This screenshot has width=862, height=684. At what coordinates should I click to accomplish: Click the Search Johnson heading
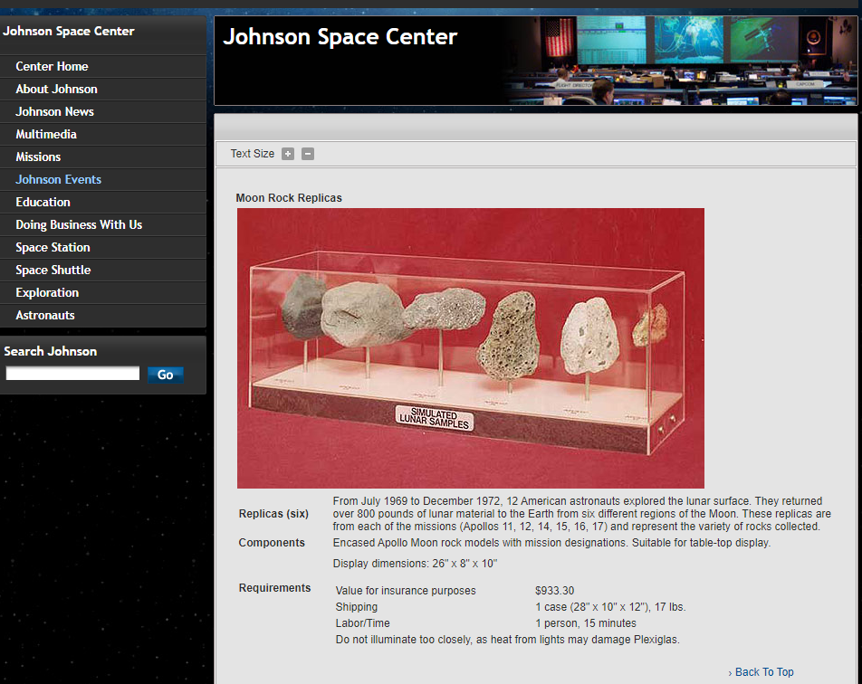pos(50,352)
